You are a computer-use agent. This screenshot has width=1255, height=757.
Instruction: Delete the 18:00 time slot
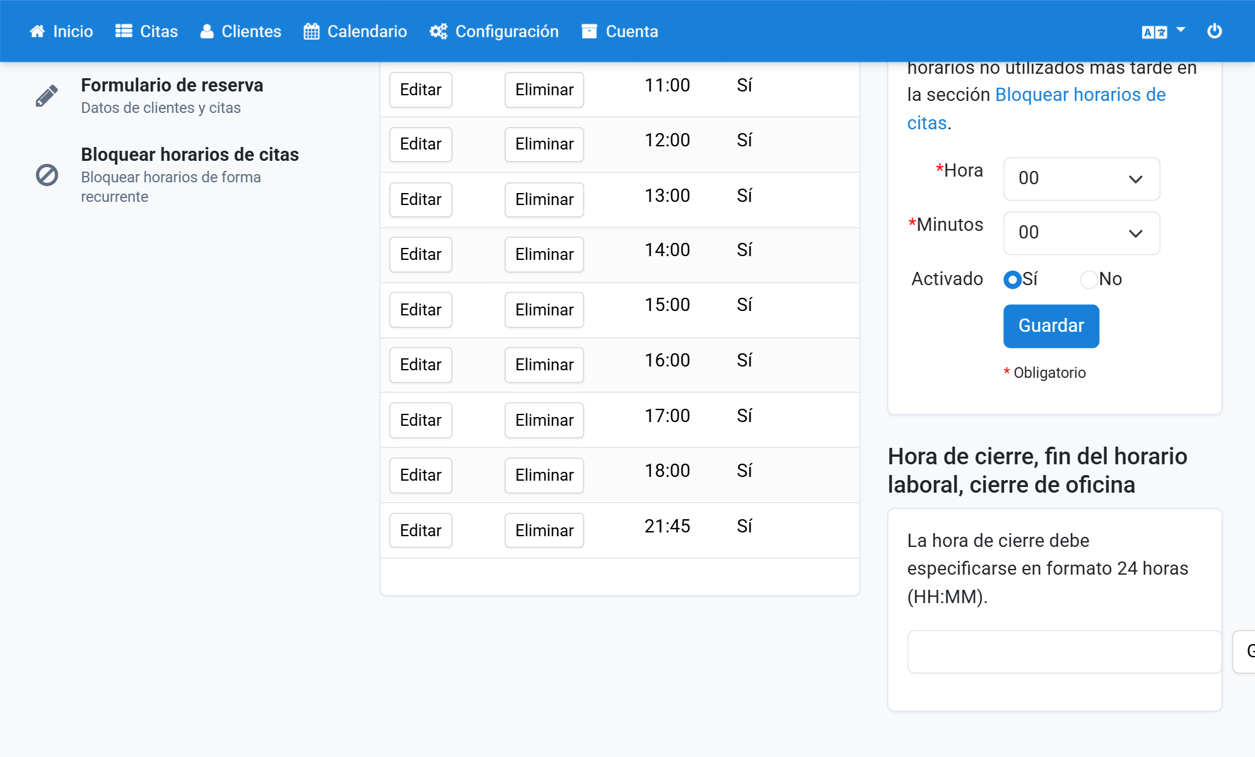click(544, 475)
